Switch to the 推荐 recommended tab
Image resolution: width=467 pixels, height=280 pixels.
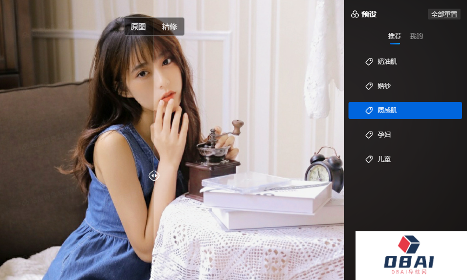click(394, 36)
